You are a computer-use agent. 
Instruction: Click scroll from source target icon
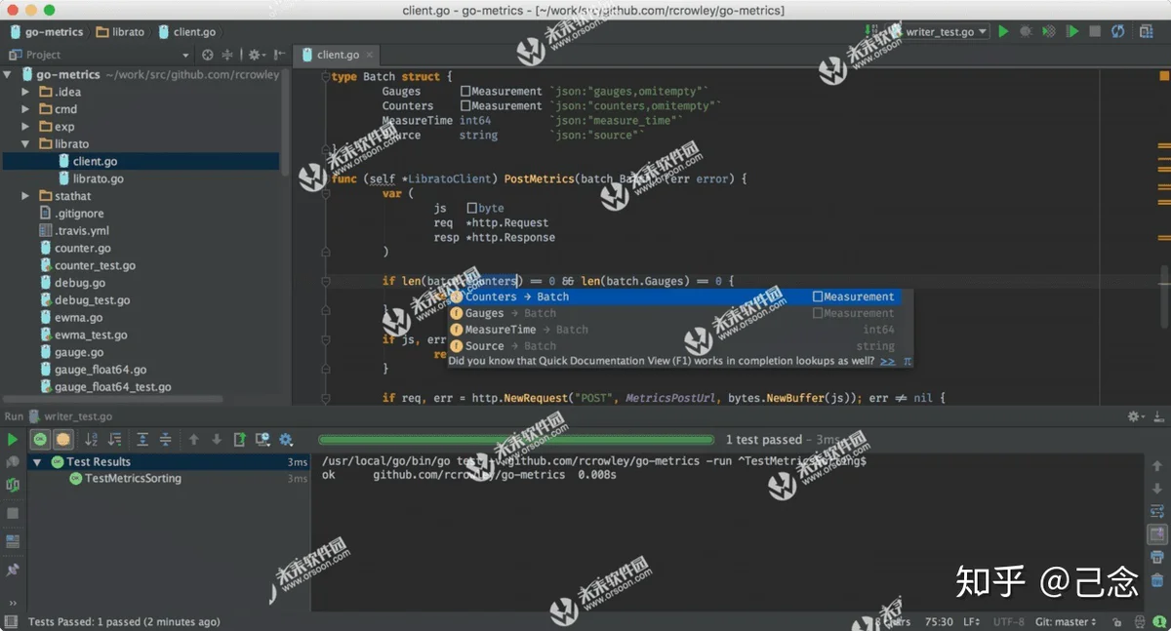[x=207, y=55]
